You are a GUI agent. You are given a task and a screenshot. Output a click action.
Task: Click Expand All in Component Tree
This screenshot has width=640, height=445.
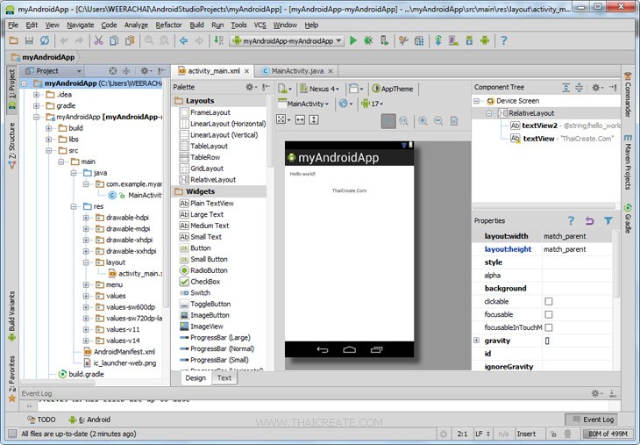565,88
